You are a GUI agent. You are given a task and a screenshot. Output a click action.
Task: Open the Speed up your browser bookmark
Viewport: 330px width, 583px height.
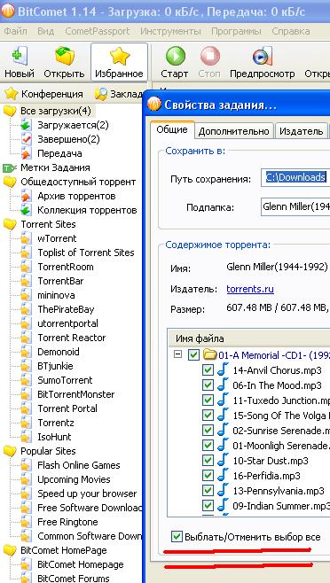click(87, 494)
